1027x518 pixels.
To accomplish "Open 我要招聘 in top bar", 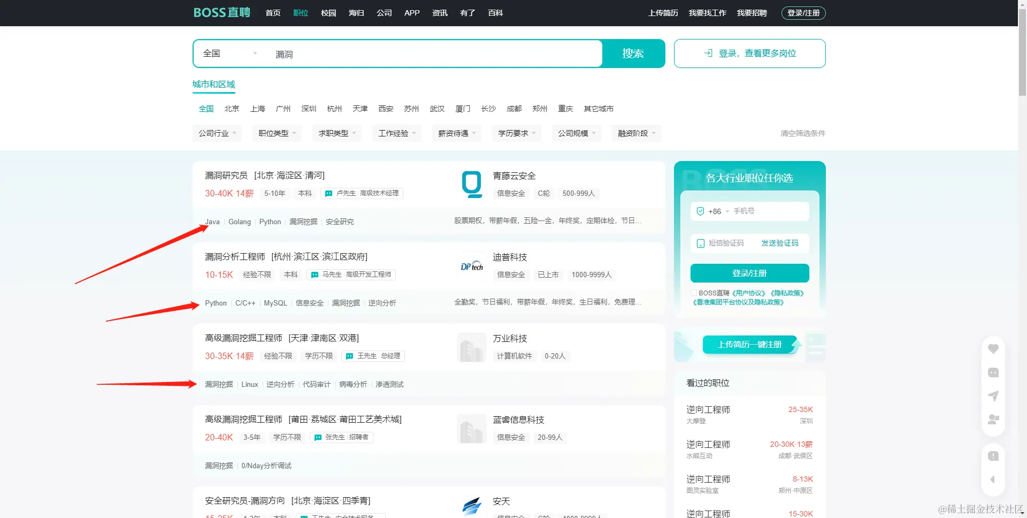I will click(752, 13).
